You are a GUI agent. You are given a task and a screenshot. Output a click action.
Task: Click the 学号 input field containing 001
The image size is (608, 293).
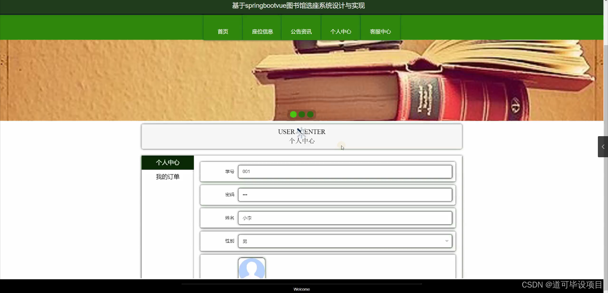point(345,172)
